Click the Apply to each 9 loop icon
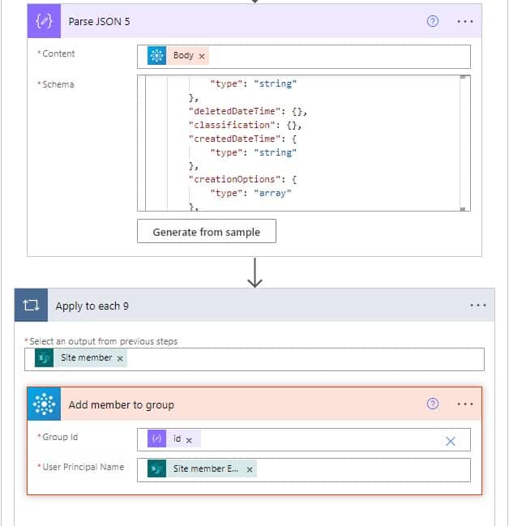This screenshot has height=526, width=509. point(31,305)
